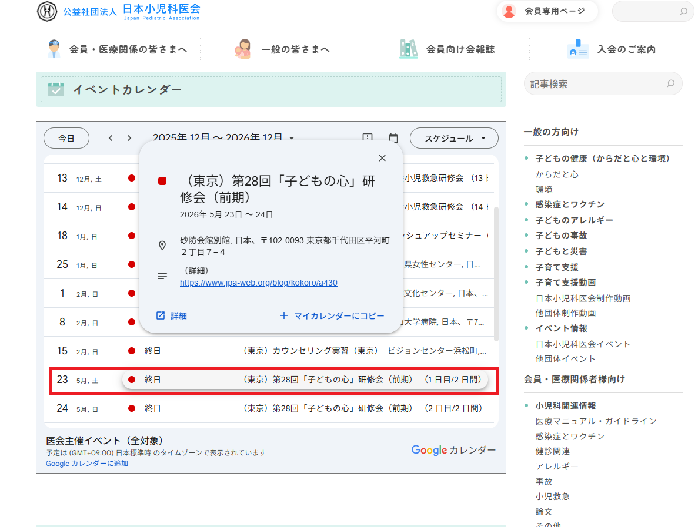698x527 pixels.
Task: Click the parent-and-child icon beside 一般の皆さまへ
Action: pyautogui.click(x=242, y=49)
